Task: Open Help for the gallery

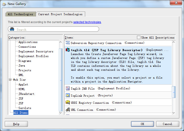Action: [16, 124]
